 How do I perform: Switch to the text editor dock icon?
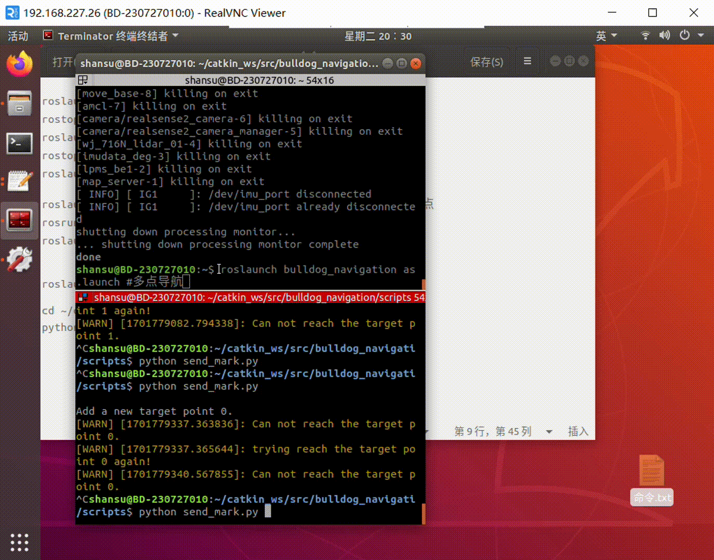[19, 181]
